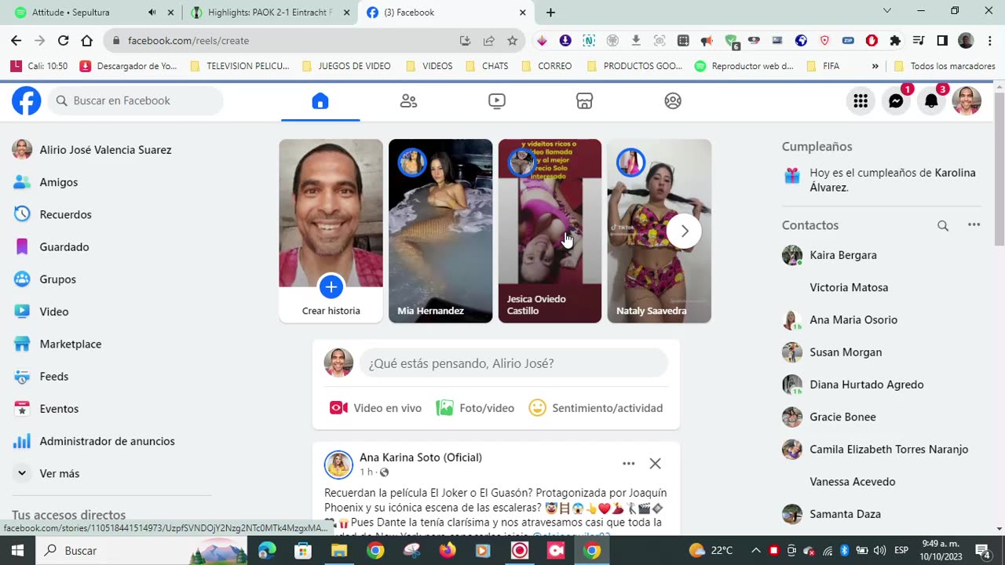The image size is (1005, 565).
Task: Add a Foto/video to a post
Action: tap(476, 408)
